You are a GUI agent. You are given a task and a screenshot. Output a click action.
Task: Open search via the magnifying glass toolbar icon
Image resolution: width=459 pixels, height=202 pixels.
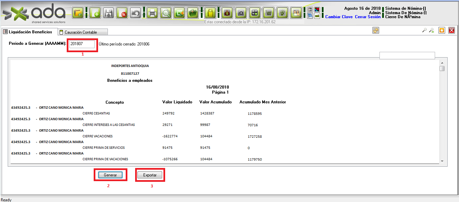(166, 13)
